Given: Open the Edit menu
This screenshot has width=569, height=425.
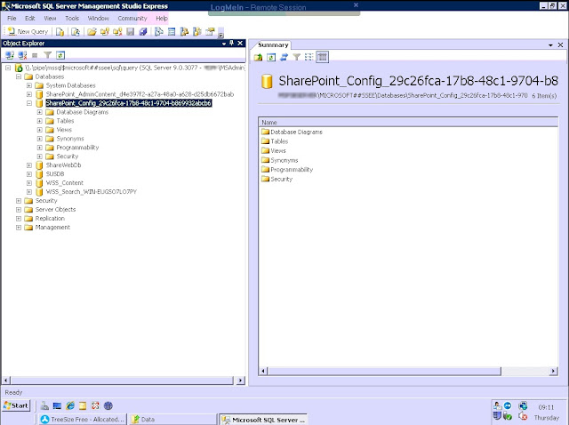Looking at the screenshot, I should 29,18.
